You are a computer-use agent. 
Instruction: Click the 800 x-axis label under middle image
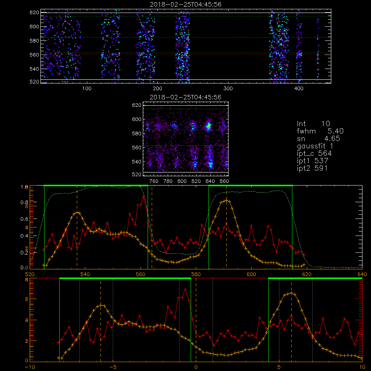click(x=182, y=181)
